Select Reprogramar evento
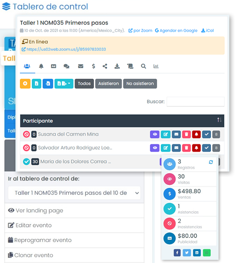The width and height of the screenshot is (238, 263). click(74, 240)
